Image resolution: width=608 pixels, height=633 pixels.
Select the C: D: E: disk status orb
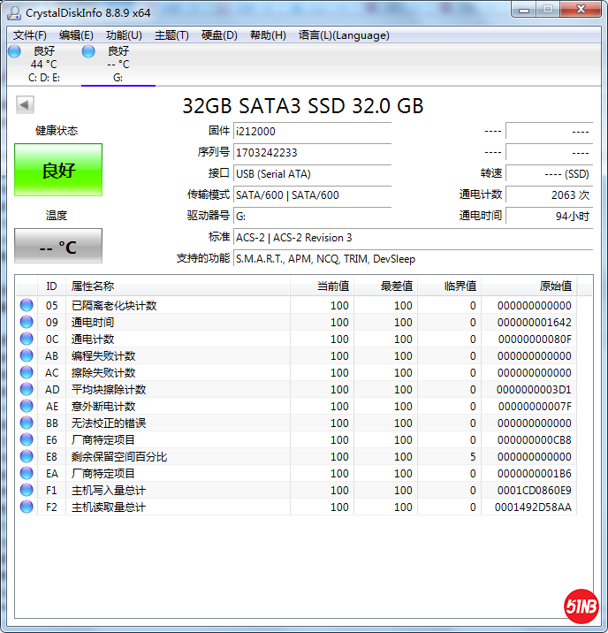[x=14, y=51]
